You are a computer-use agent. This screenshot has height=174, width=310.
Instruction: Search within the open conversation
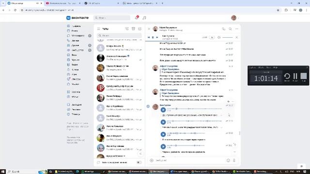(231, 29)
